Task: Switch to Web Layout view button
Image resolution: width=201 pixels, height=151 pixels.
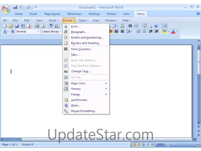Action: tap(143, 145)
